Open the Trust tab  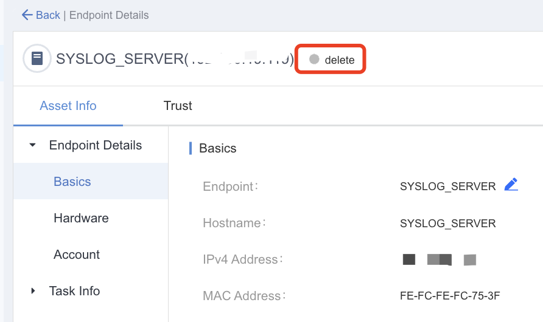coord(178,106)
